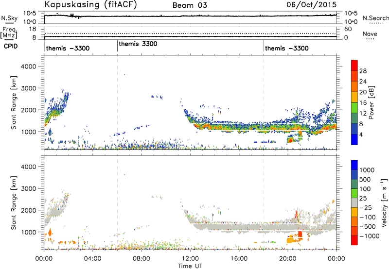This screenshot has height=269, width=389.
Task: Click the "Slant Range [km]" label of velocity panel
Action: (x=14, y=203)
